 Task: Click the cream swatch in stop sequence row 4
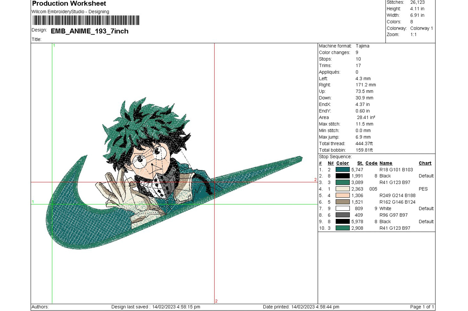tap(342, 189)
